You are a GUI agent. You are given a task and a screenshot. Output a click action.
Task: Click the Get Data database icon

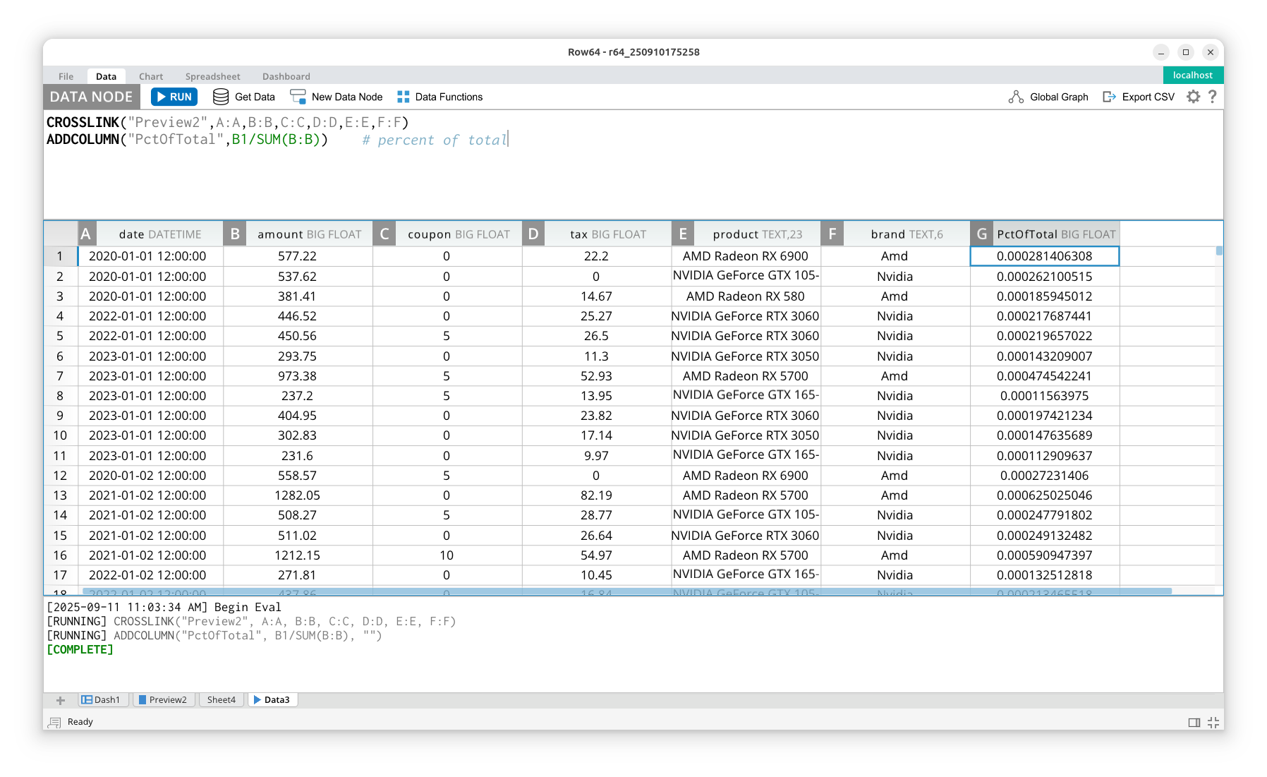(x=221, y=97)
